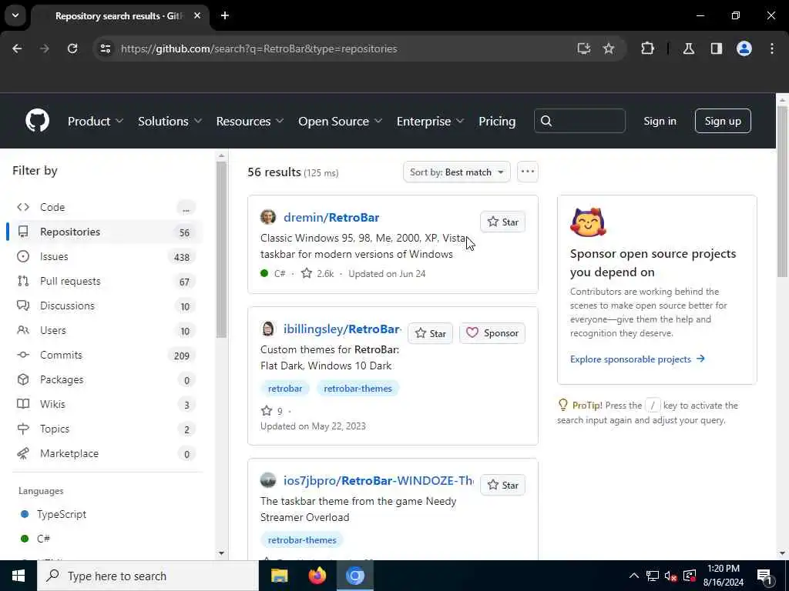789x591 pixels.
Task: Expand the Enterprise navigation menu
Action: pyautogui.click(x=430, y=121)
